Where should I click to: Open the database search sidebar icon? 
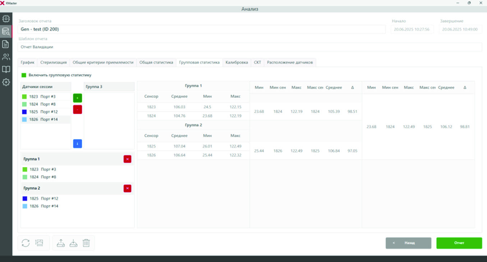(x=6, y=31)
